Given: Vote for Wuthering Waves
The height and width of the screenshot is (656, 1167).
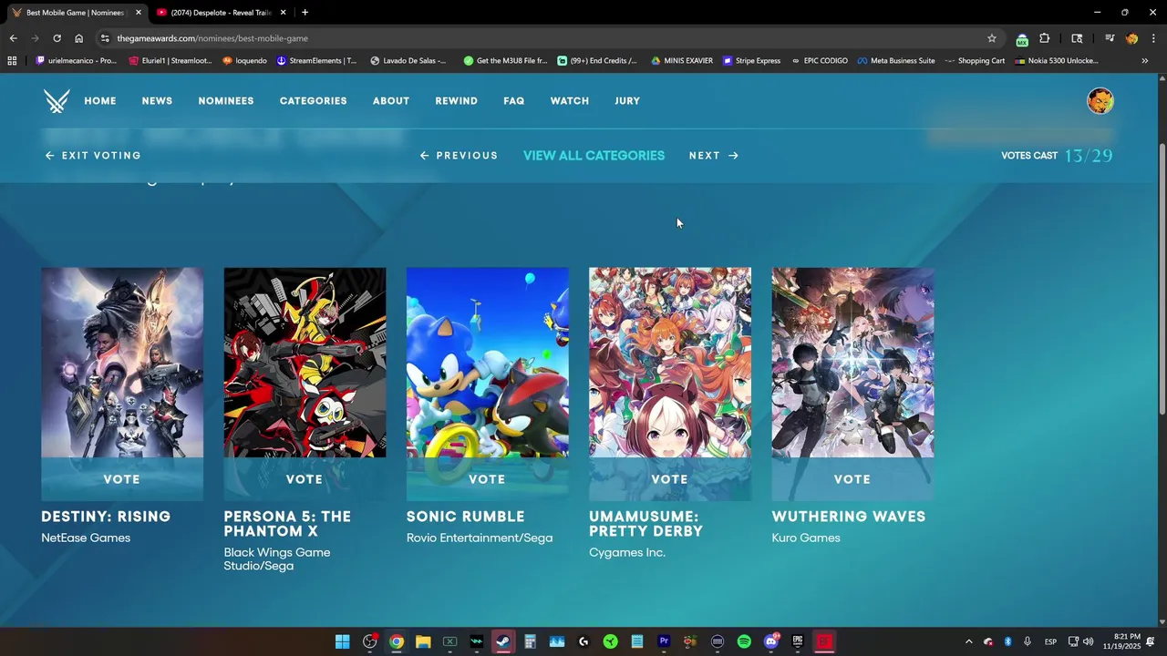Looking at the screenshot, I should click(x=852, y=479).
